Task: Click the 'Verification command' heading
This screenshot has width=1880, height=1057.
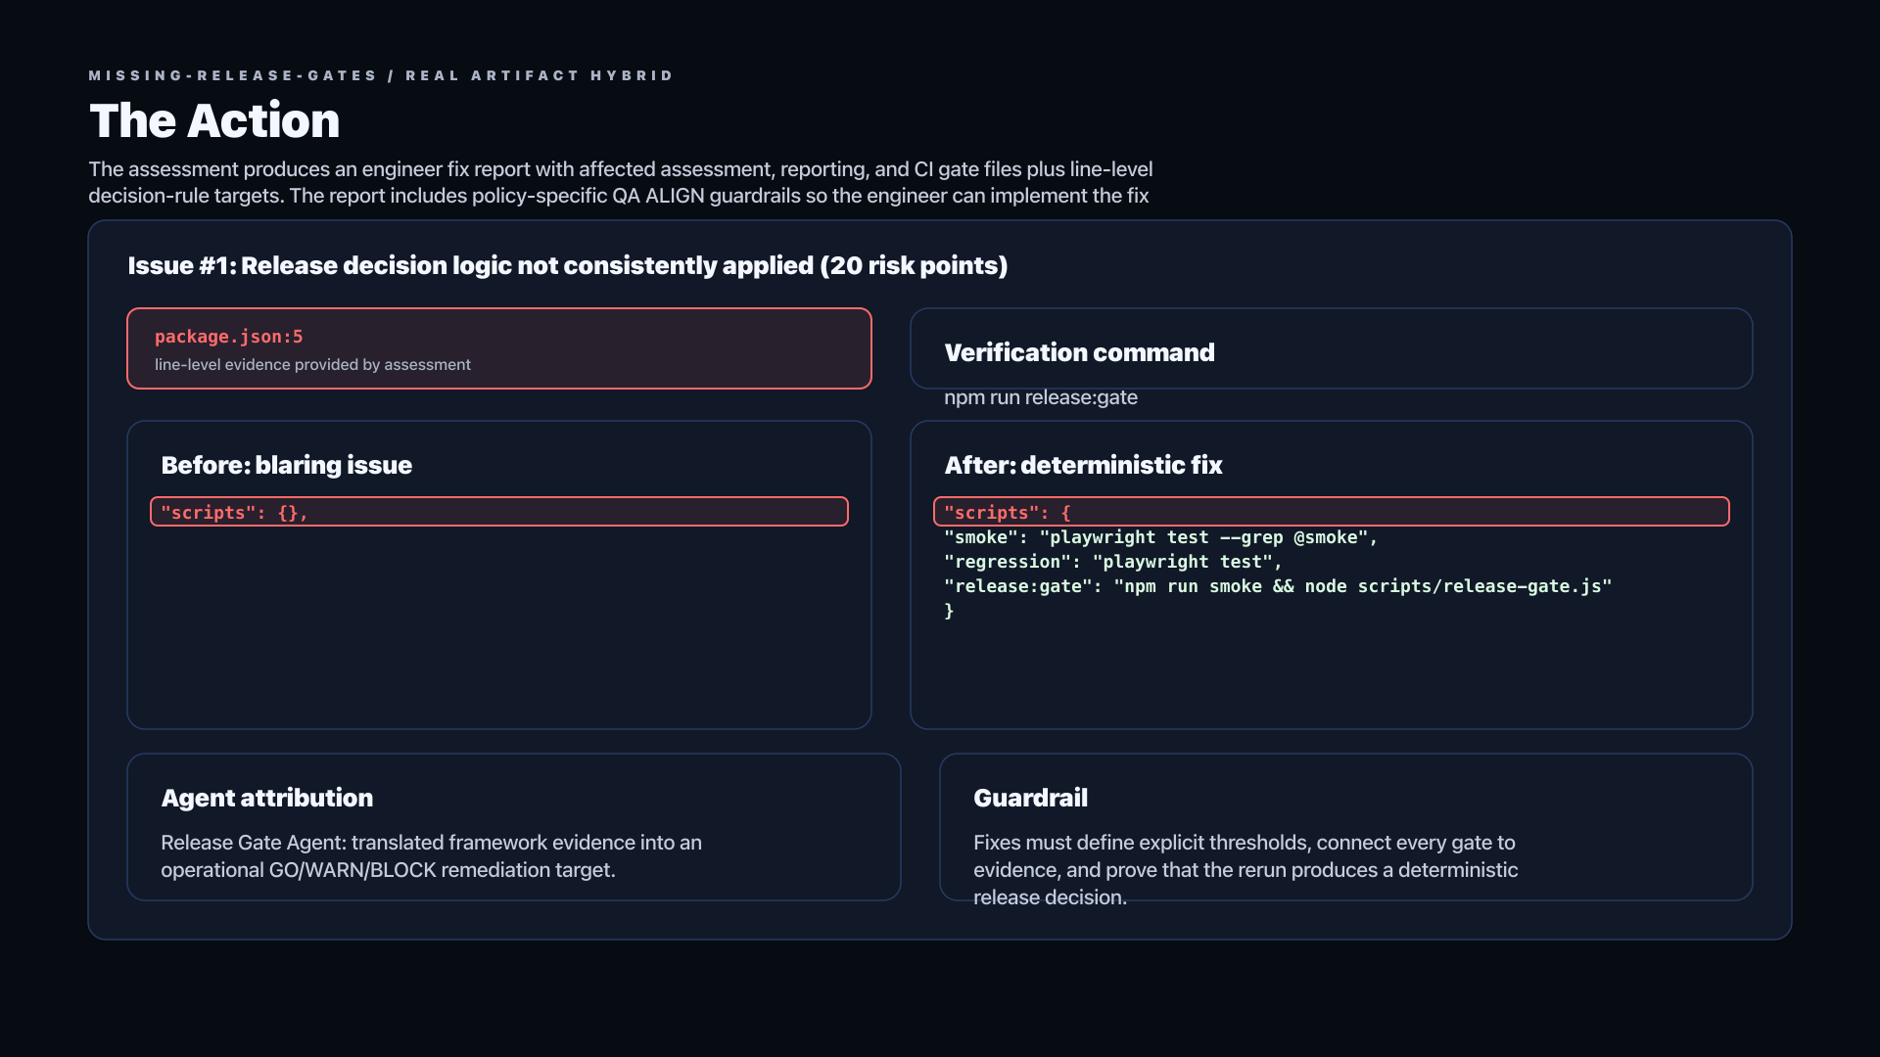Action: (1079, 352)
